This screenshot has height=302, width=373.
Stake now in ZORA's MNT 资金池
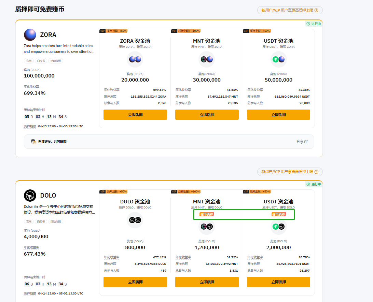(207, 115)
